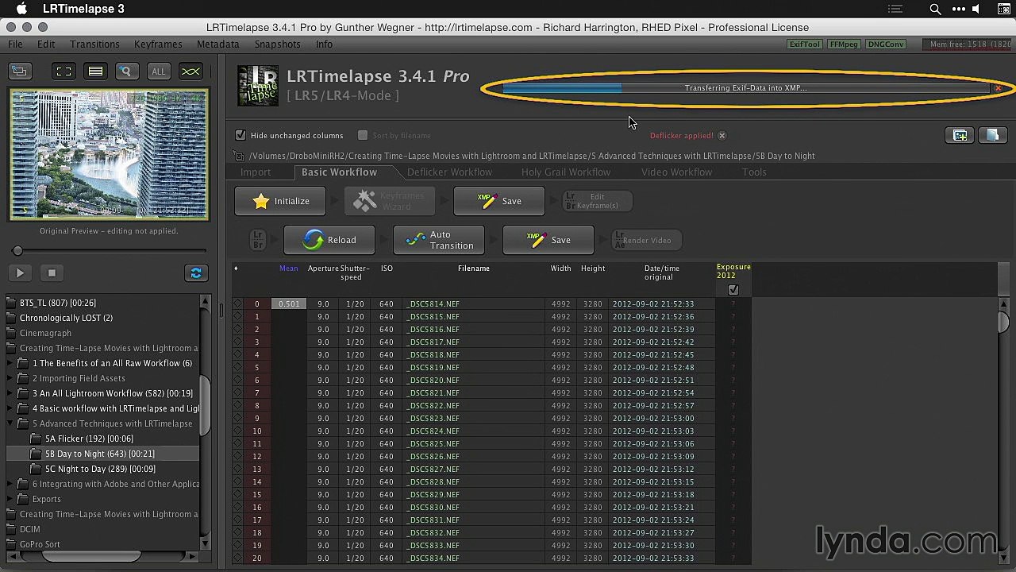
Task: Click the ALL button above preview
Action: [159, 71]
